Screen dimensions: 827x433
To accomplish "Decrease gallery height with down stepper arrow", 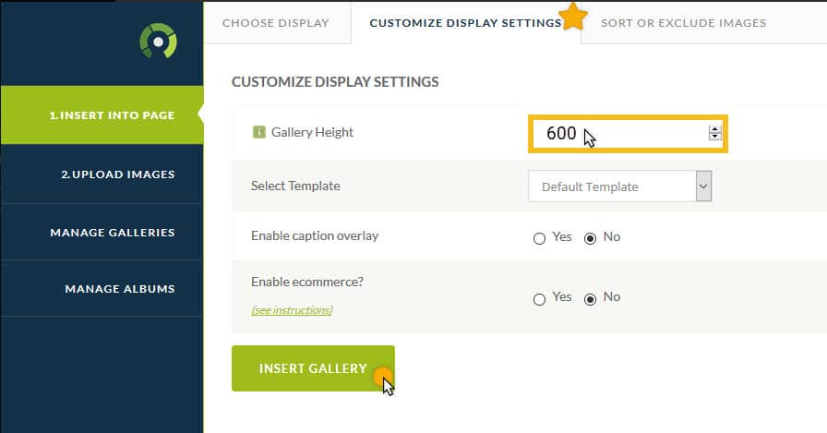I will pos(714,137).
